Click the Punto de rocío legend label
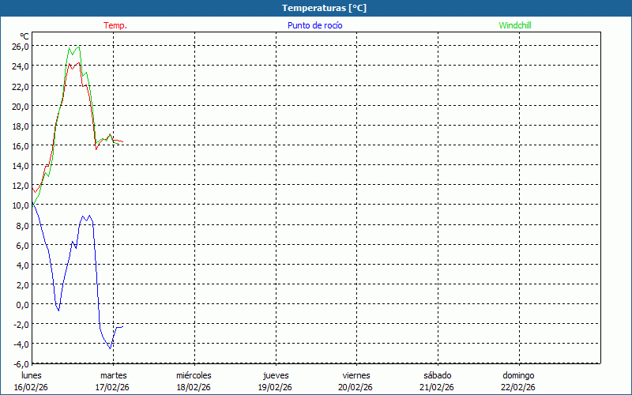632x395 pixels. [314, 25]
